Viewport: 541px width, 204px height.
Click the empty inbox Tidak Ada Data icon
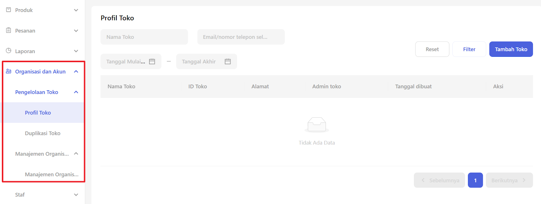316,125
